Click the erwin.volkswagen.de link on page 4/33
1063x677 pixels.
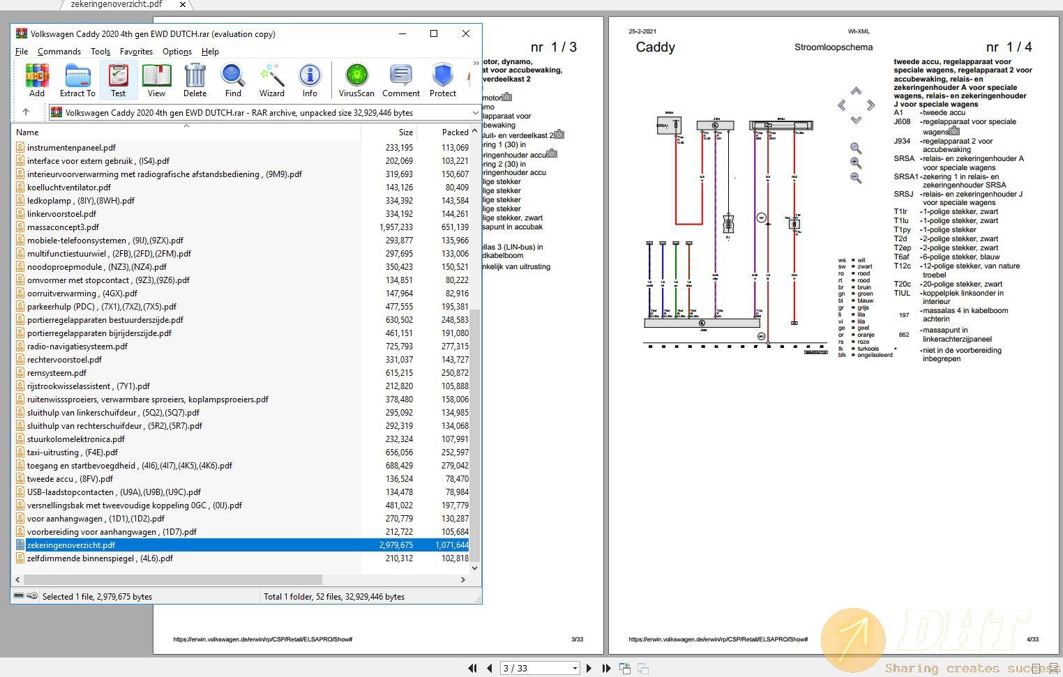point(718,639)
